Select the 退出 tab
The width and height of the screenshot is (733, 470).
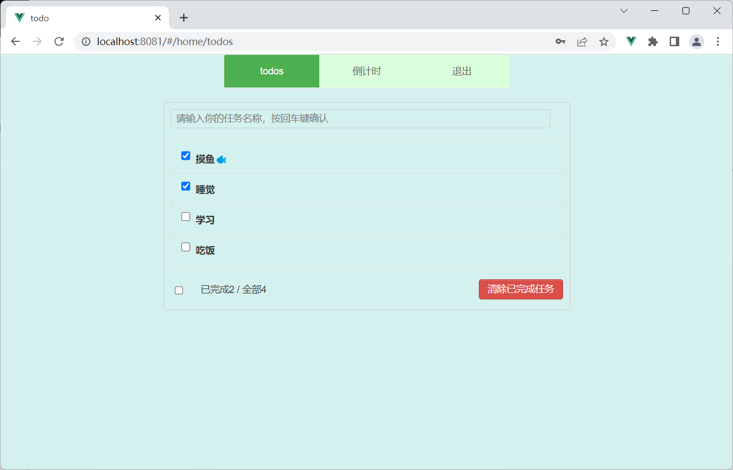pyautogui.click(x=461, y=71)
